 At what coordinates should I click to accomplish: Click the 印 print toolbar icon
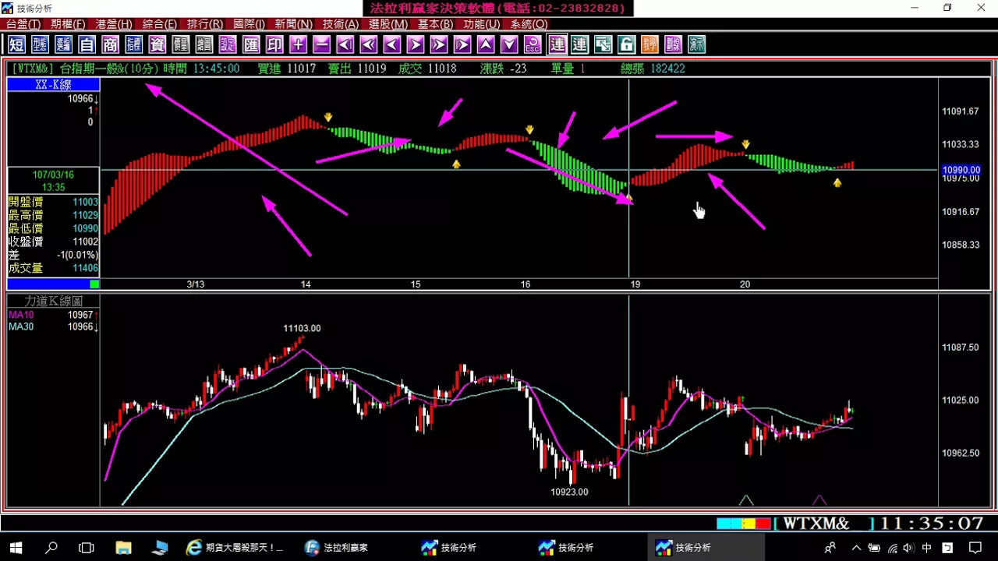274,44
